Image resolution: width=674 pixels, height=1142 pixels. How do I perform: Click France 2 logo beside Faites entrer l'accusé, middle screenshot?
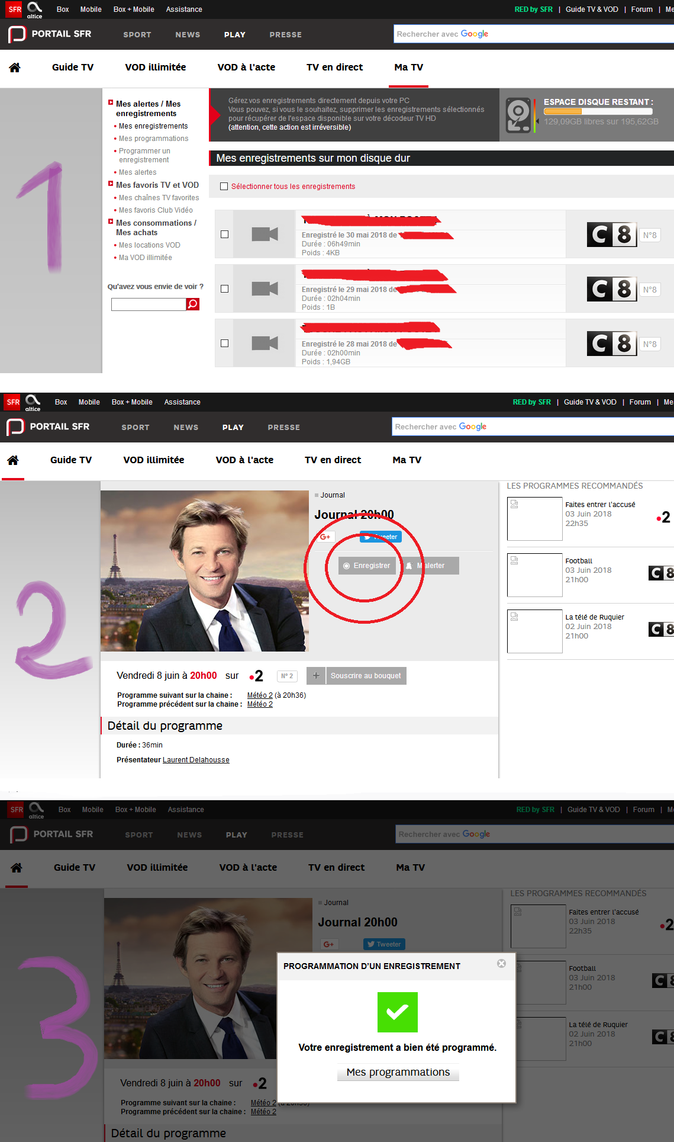[664, 517]
